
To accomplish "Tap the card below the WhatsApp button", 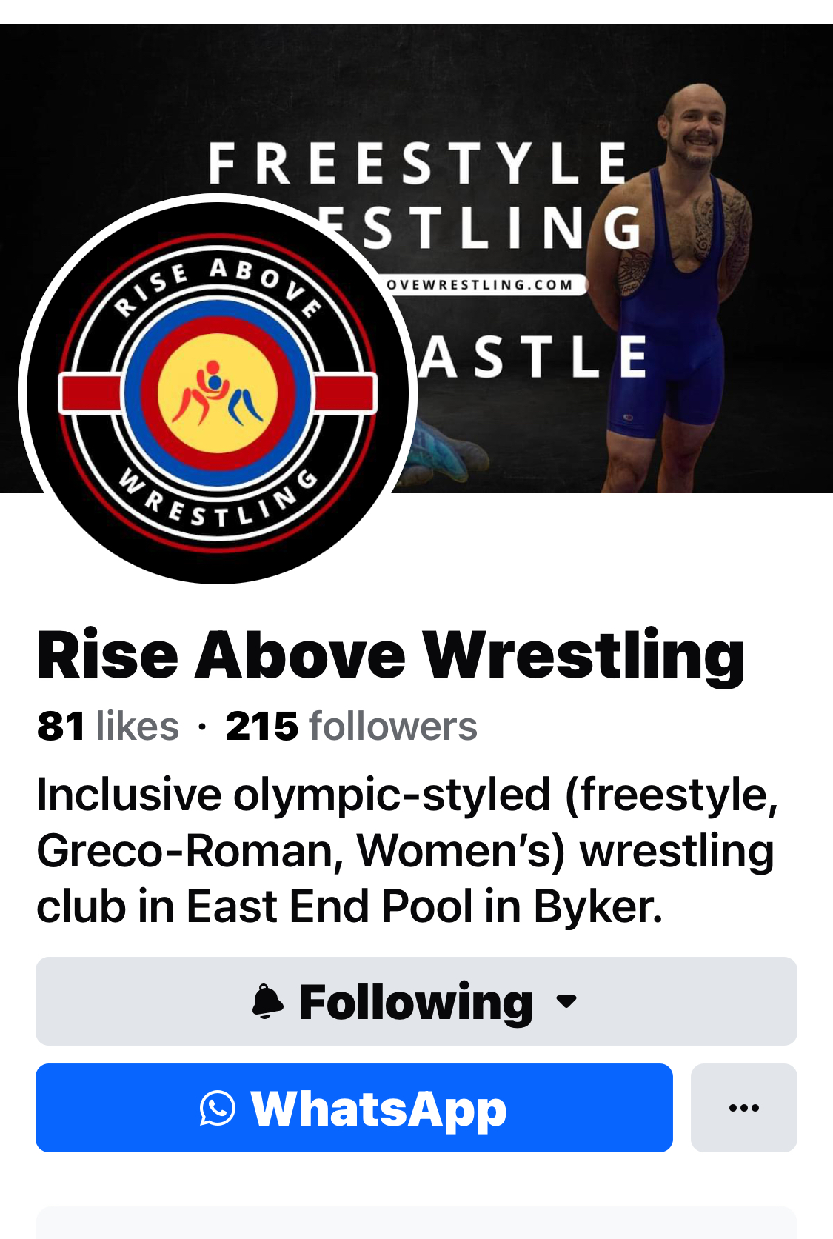I will click(416, 1222).
